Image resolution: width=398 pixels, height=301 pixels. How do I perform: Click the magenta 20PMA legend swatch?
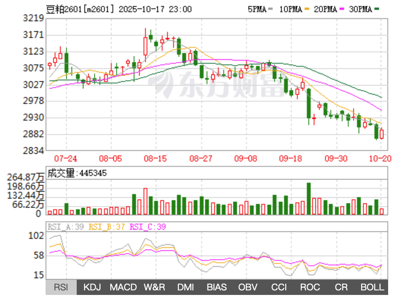341,10
